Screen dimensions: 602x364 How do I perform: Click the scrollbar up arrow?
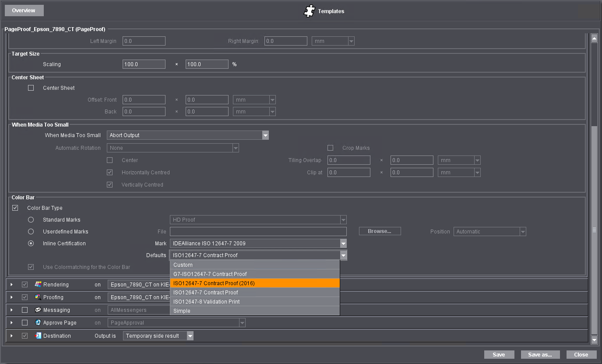pyautogui.click(x=594, y=39)
